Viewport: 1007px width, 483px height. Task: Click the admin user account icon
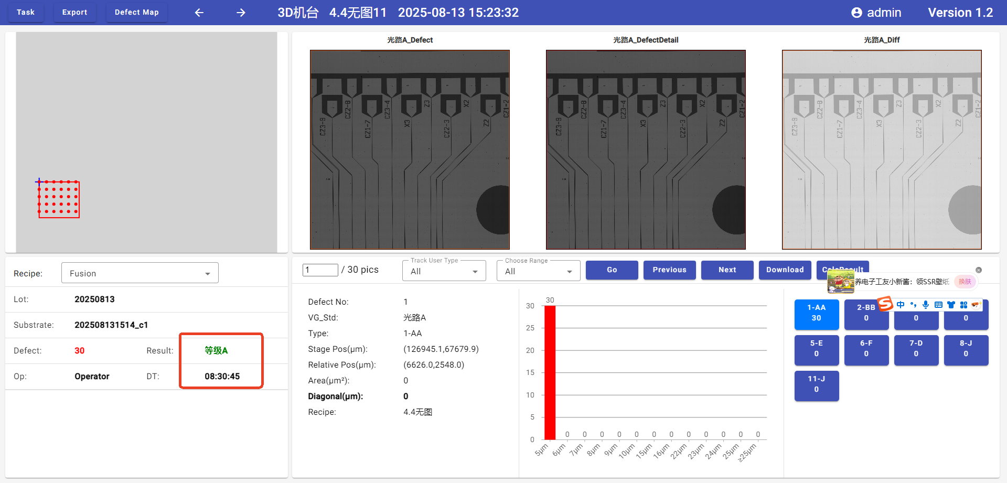[856, 13]
